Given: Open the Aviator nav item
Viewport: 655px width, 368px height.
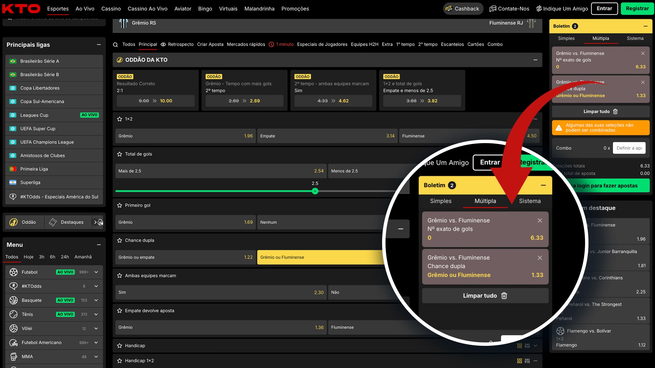Looking at the screenshot, I should (x=183, y=9).
